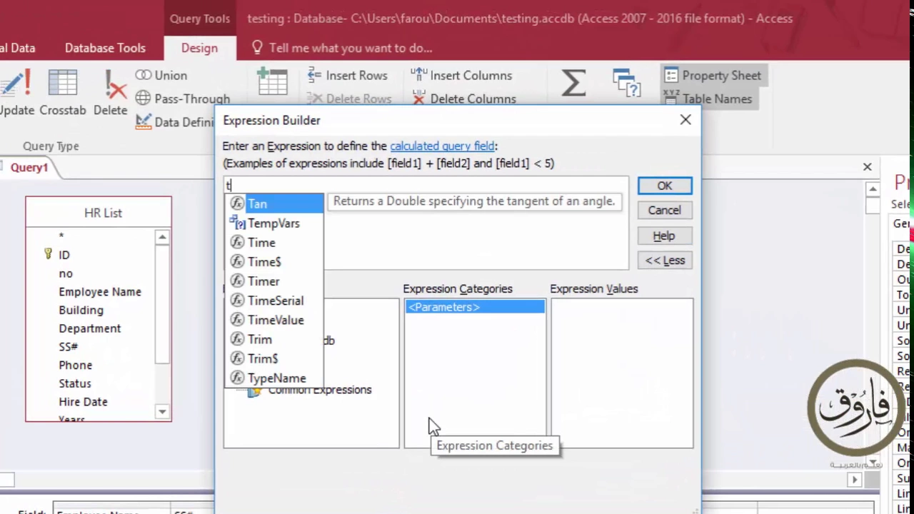Choose the Update query type
This screenshot has height=514, width=914.
(16, 93)
